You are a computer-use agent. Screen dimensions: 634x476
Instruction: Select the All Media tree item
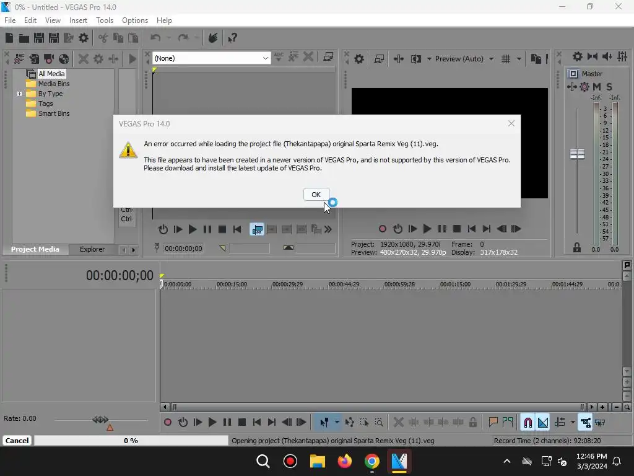click(51, 74)
